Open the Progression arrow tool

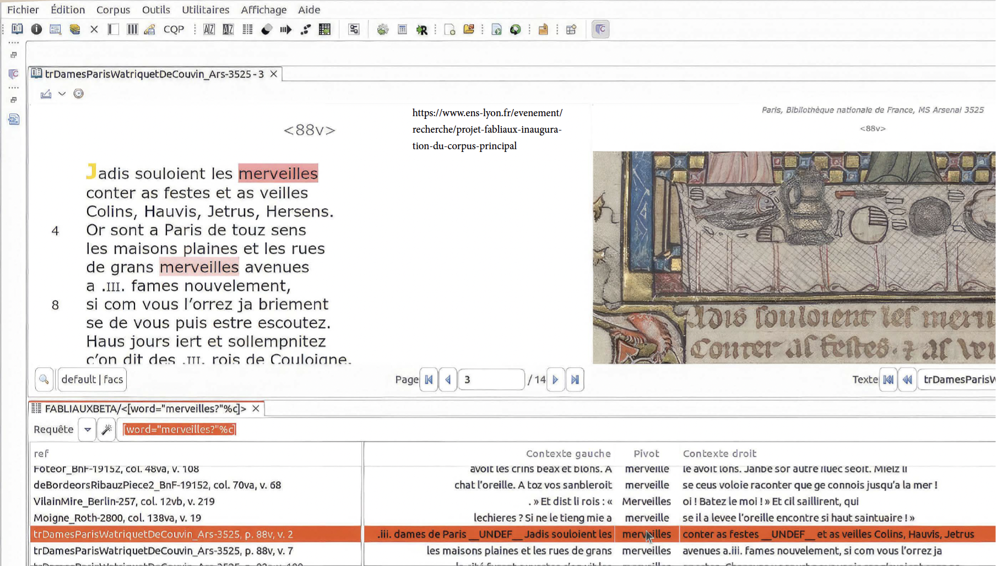coord(285,29)
